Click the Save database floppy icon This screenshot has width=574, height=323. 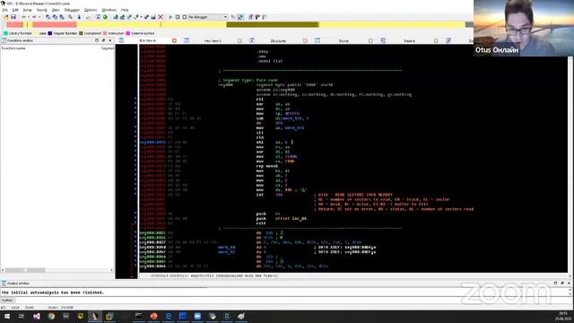point(13,17)
